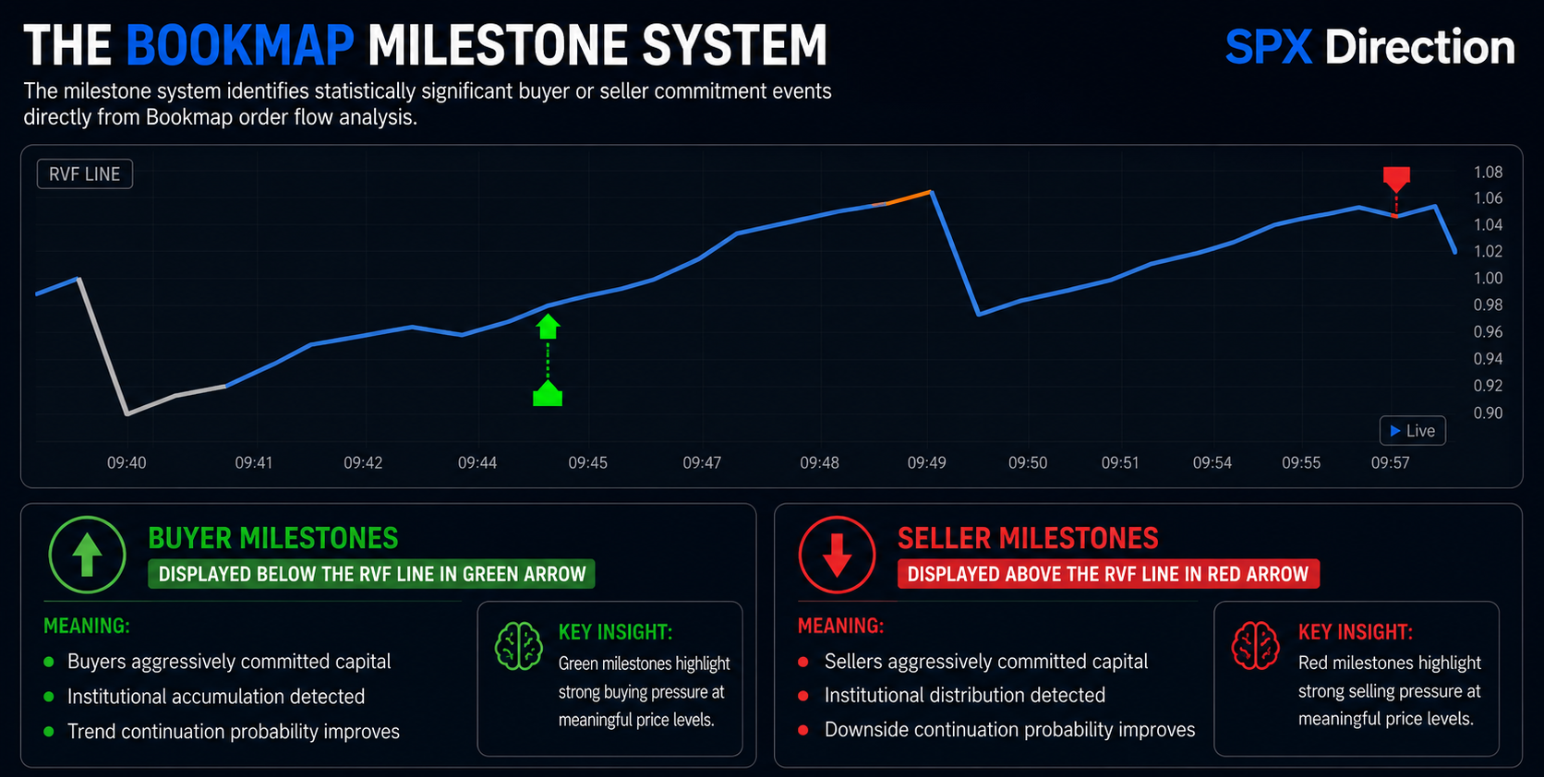Click the red brain Key Insight icon

[x=1256, y=645]
